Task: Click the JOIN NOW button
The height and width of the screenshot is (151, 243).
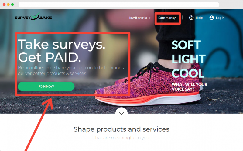Action: 46,86
